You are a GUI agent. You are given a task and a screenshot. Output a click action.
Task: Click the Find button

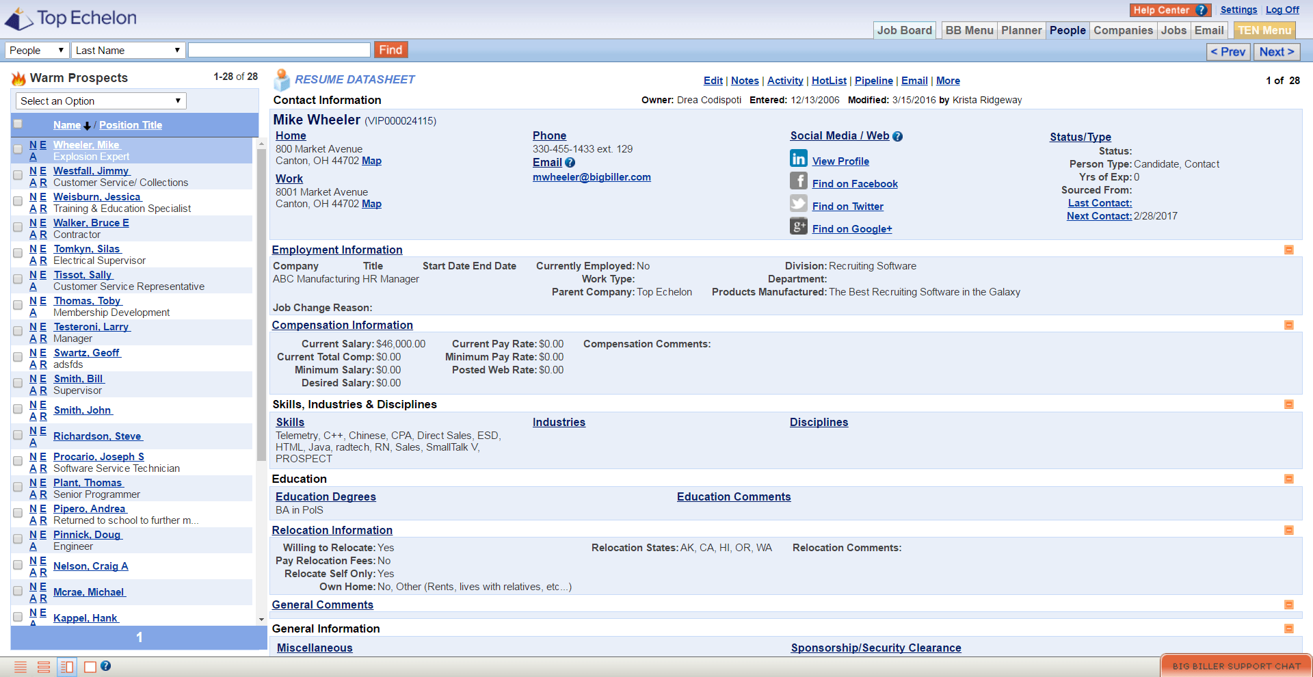(390, 50)
